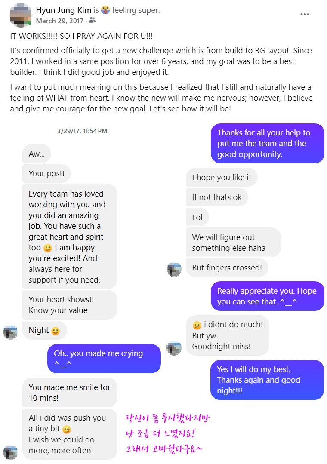Click the feeling super emoji icon
Screen dimensions: 327x464
pyautogui.click(x=105, y=10)
